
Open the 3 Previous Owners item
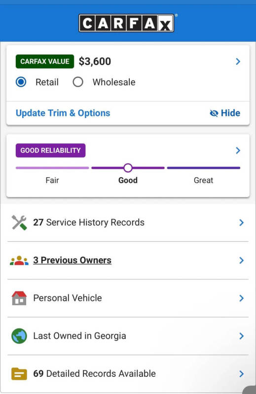128,261
